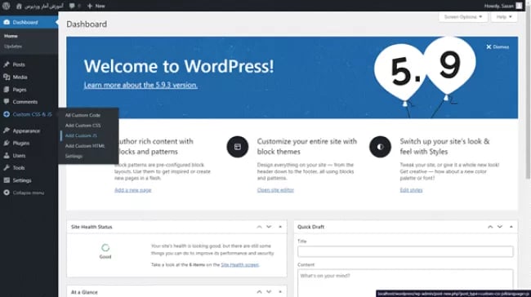Follow the Open site editor link
This screenshot has width=531, height=297.
(275, 190)
